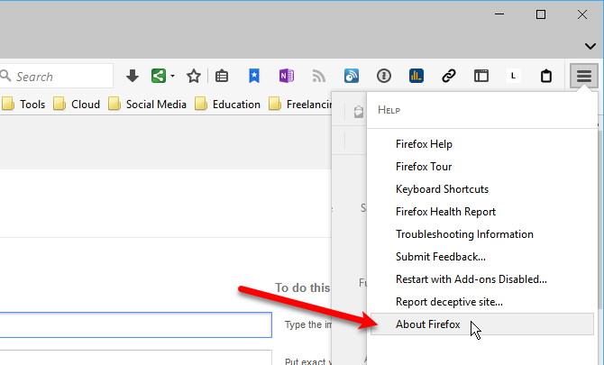Expand the share button dropdown arrow
Screen dimensions: 604x365
(172, 77)
